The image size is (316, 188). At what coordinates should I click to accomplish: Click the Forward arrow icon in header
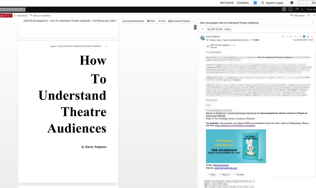(x=295, y=37)
